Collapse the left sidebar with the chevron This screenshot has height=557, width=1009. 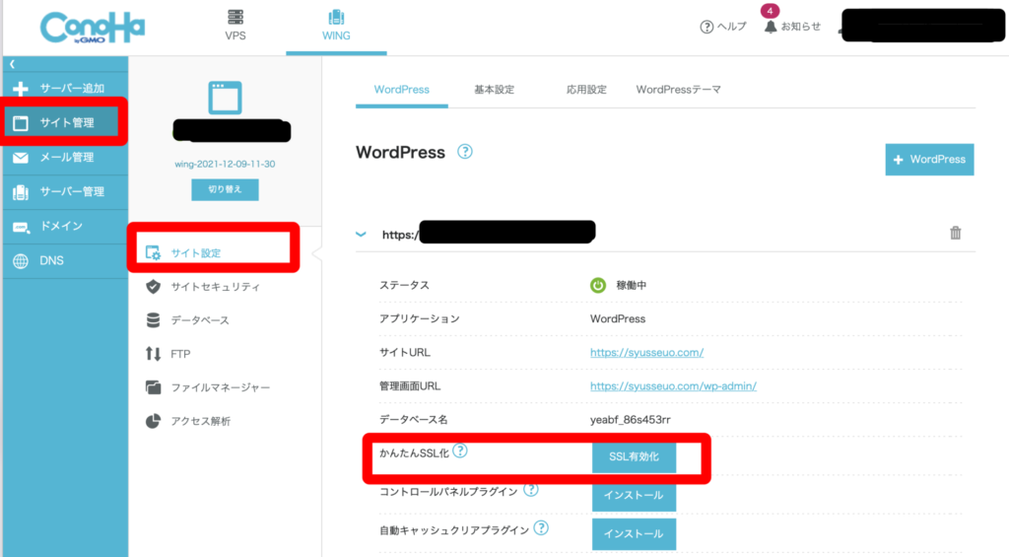coord(12,64)
